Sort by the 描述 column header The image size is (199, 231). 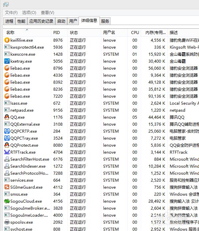tap(183, 33)
